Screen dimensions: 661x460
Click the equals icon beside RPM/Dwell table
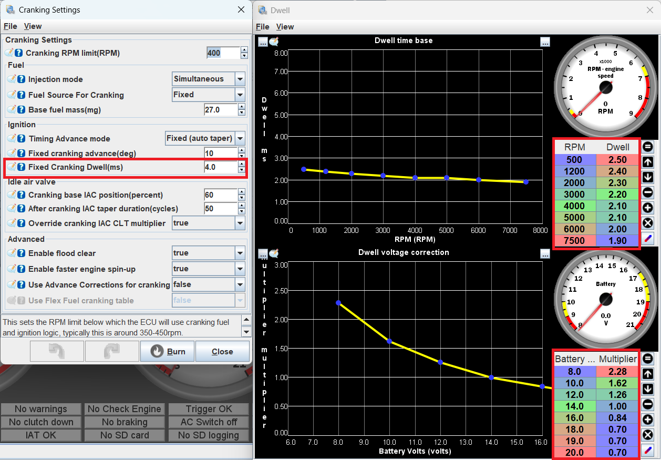(648, 147)
